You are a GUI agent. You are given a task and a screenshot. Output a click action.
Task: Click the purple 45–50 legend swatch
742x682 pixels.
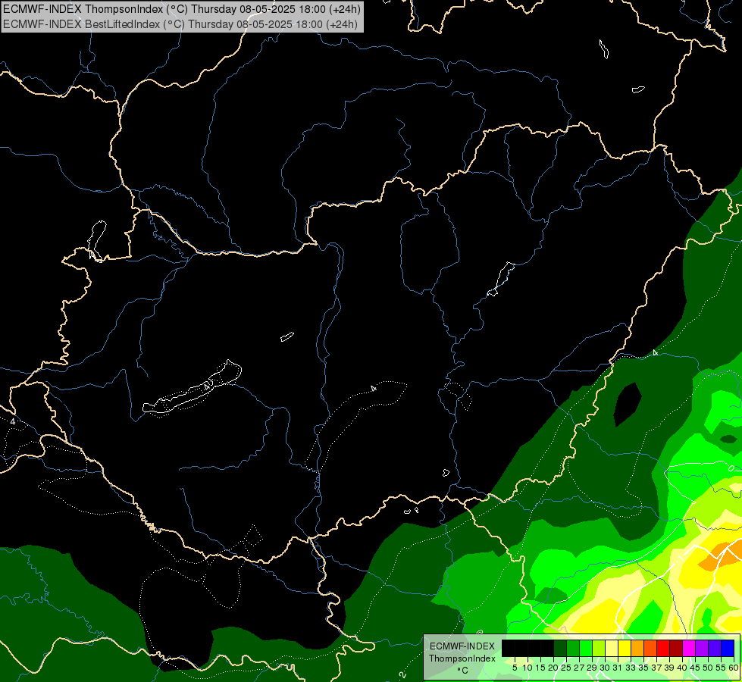[x=702, y=648]
